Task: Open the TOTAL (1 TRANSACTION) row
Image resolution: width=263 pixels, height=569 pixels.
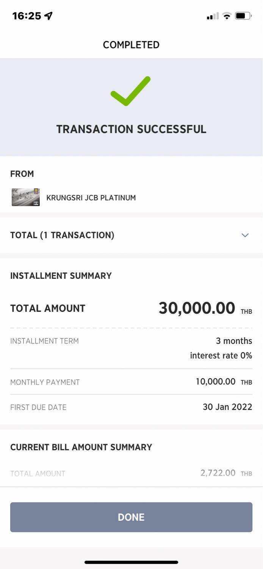Action: (x=131, y=235)
